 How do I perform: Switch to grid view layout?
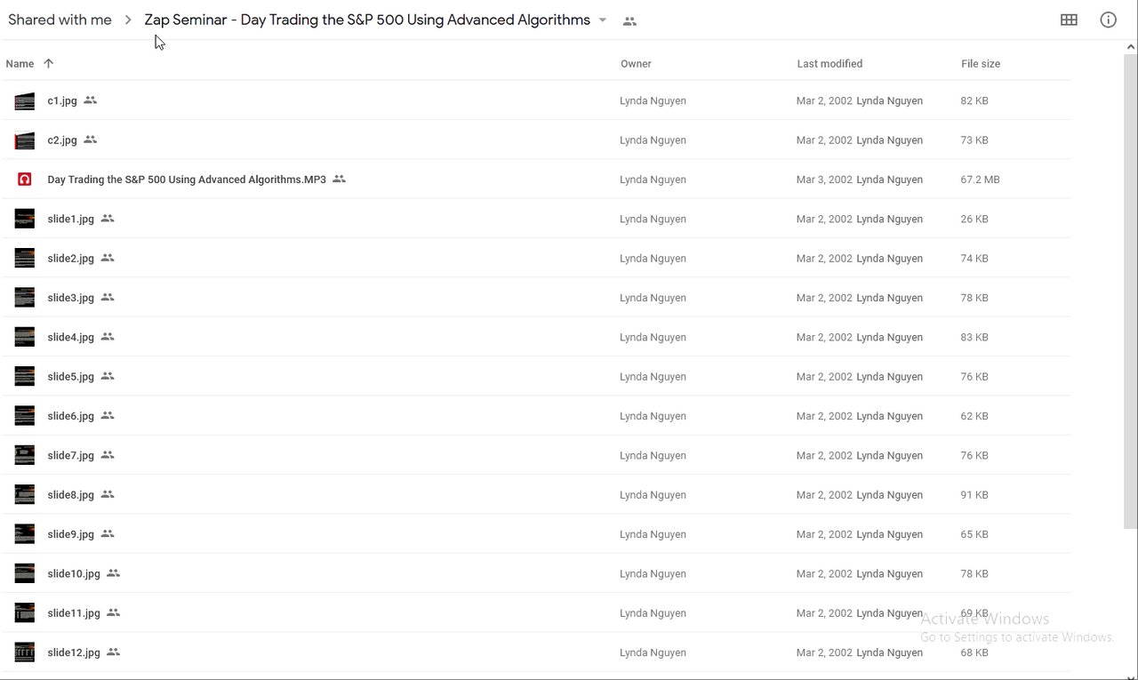point(1069,20)
